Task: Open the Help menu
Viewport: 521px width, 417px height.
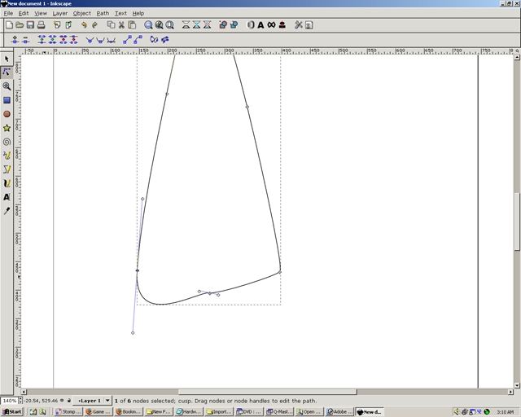Action: [138, 13]
